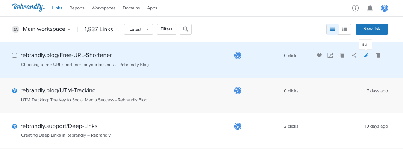This screenshot has height=149, width=403.
Task: Click 'Choosing a free URL shortener' description
Action: (x=85, y=65)
